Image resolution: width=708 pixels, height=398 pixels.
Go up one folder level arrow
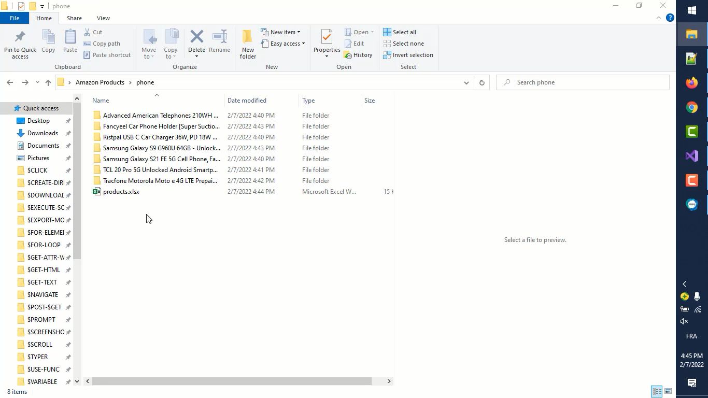[x=48, y=82]
